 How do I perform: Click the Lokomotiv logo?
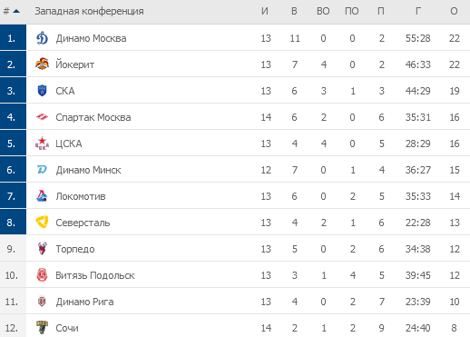(42, 196)
